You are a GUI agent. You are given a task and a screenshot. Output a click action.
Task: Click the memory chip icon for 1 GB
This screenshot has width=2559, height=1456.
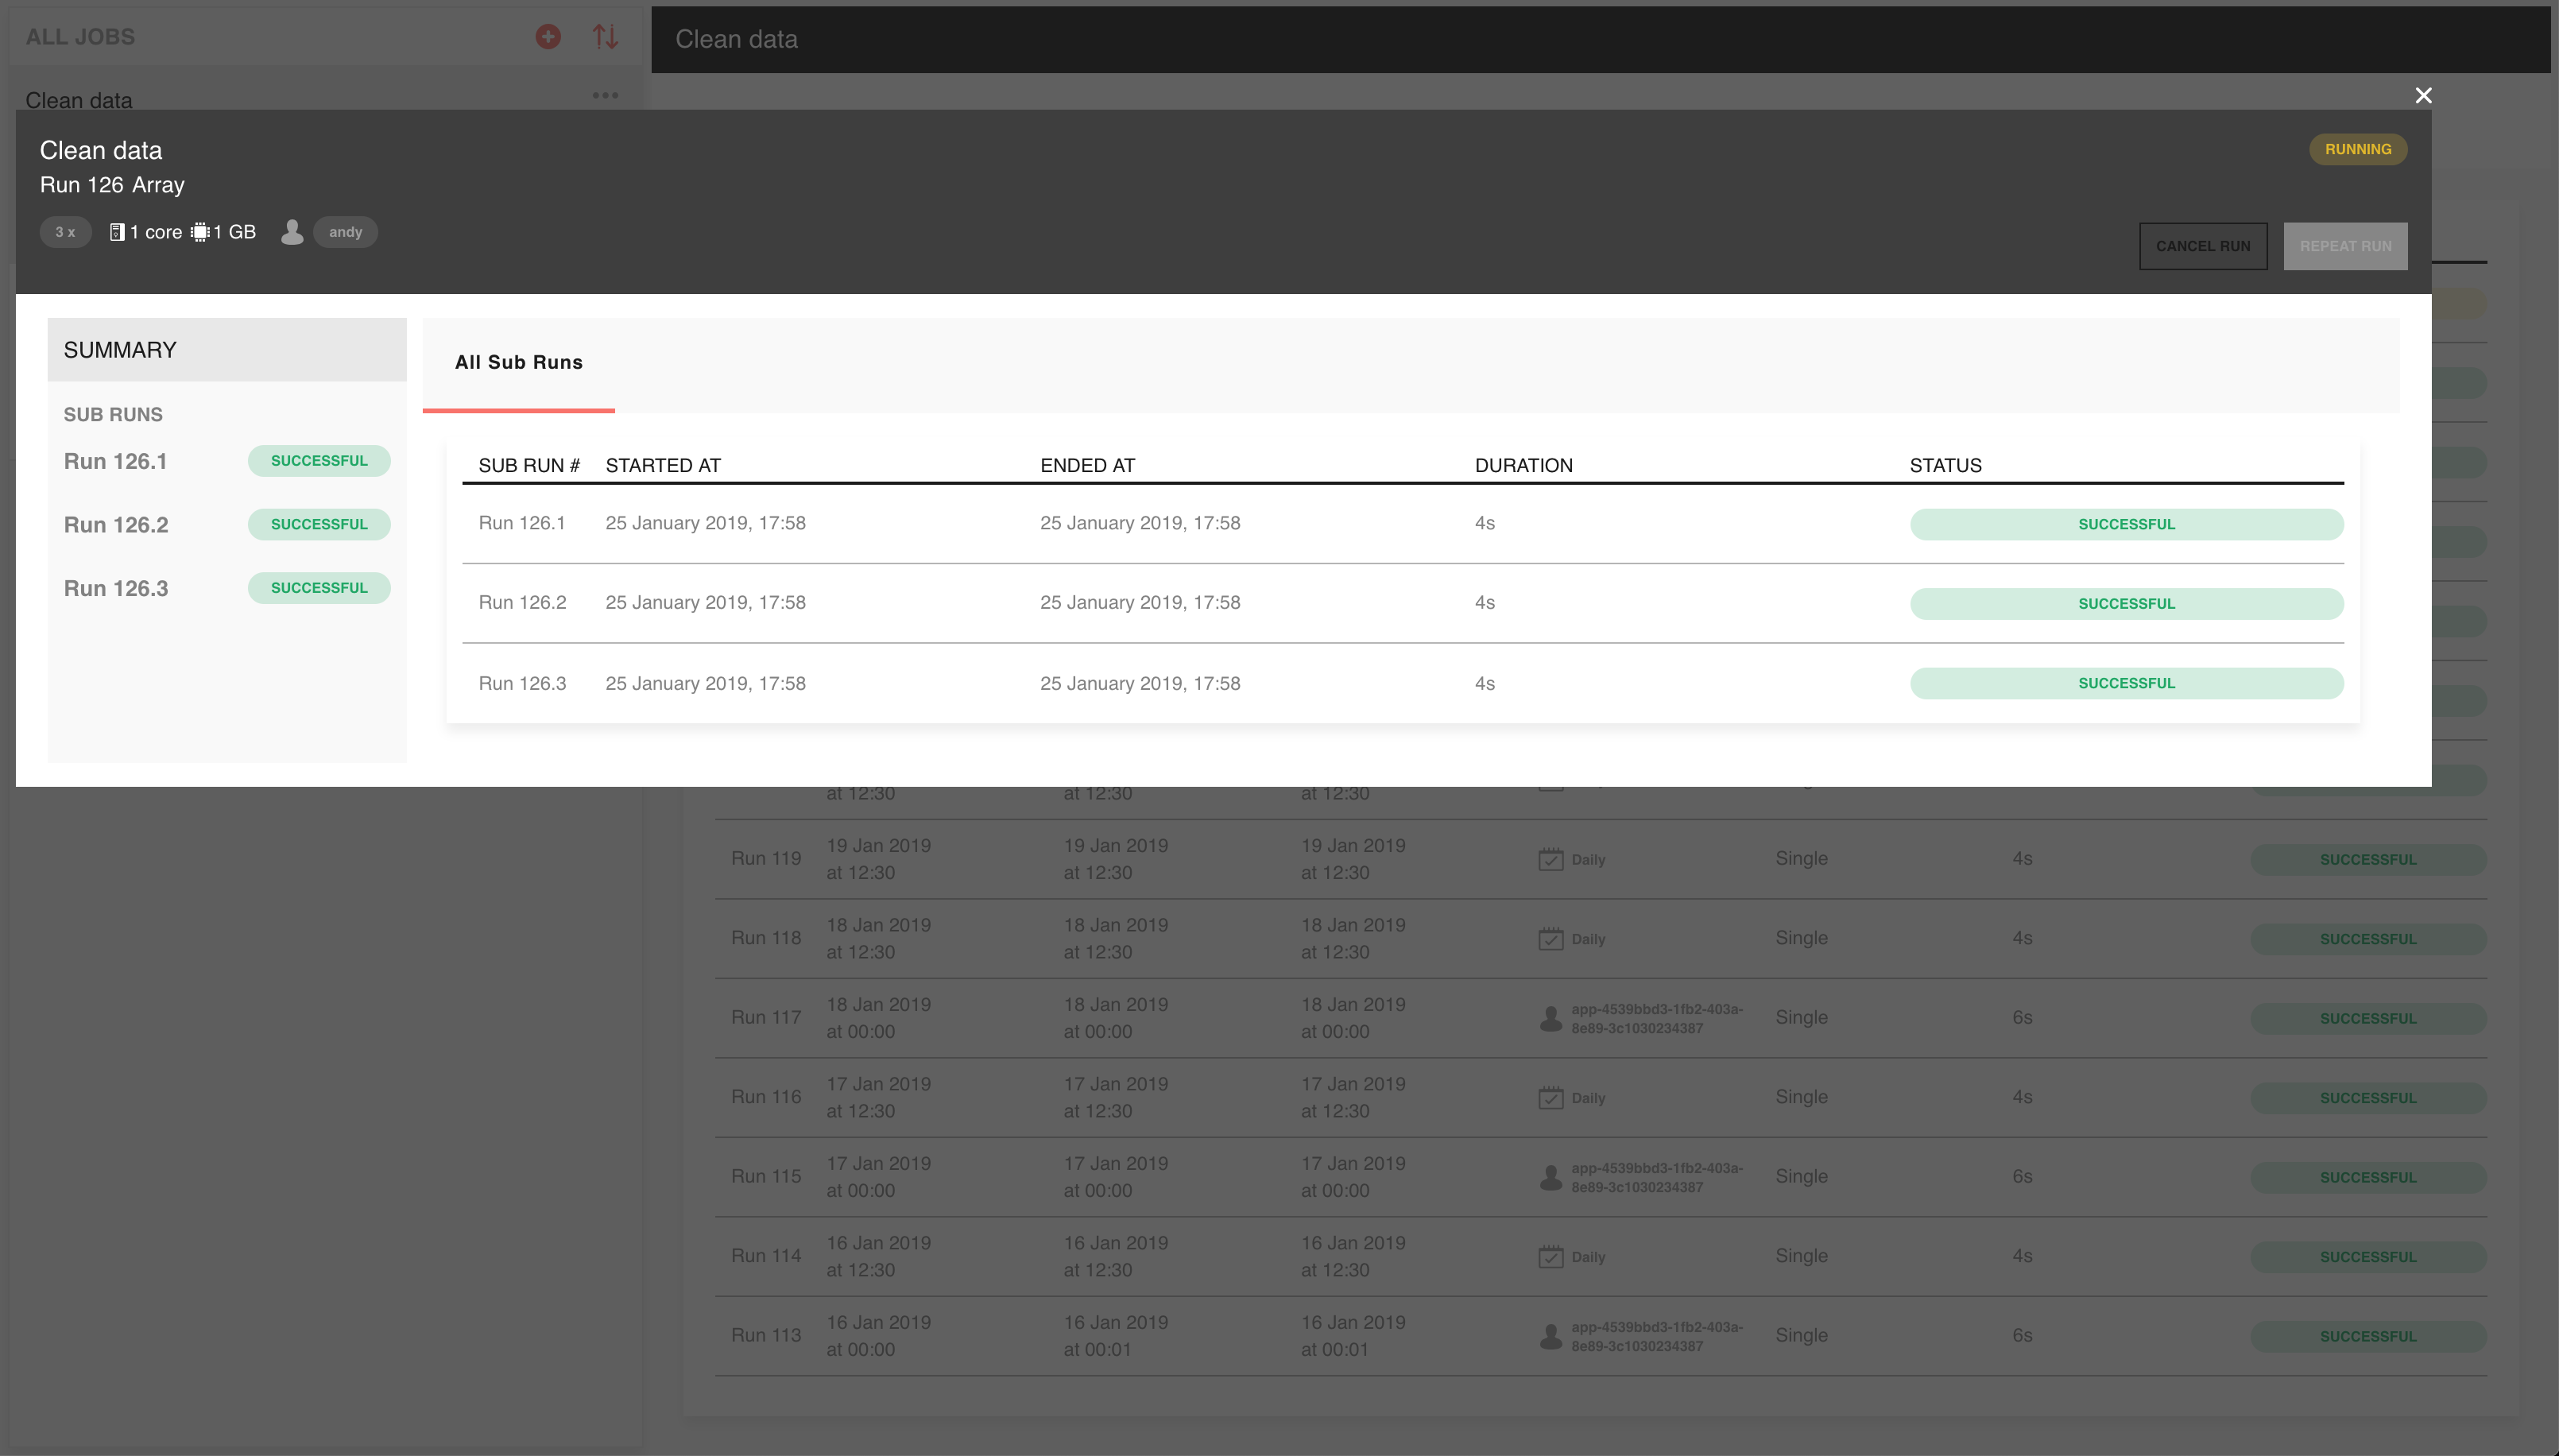coord(200,232)
